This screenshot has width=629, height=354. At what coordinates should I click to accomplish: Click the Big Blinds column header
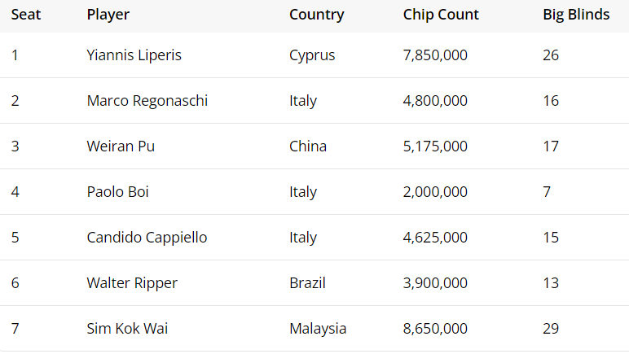click(576, 15)
